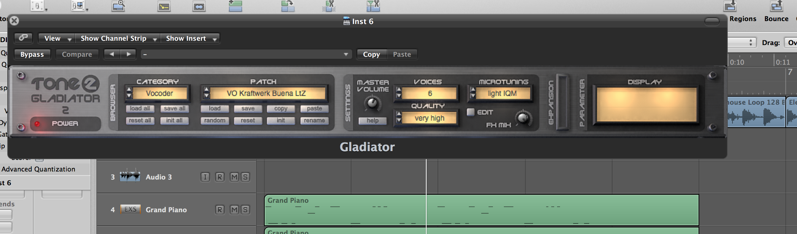Viewport: 797px width, 234px height.
Task: Select the Grand Piano region on track 4
Action: click(482, 210)
